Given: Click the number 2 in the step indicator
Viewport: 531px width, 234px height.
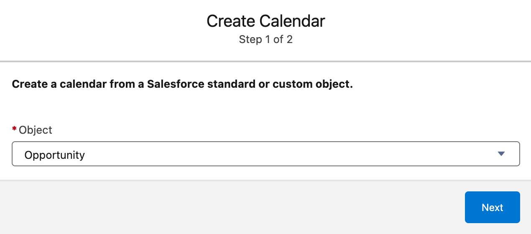Looking at the screenshot, I should point(289,40).
